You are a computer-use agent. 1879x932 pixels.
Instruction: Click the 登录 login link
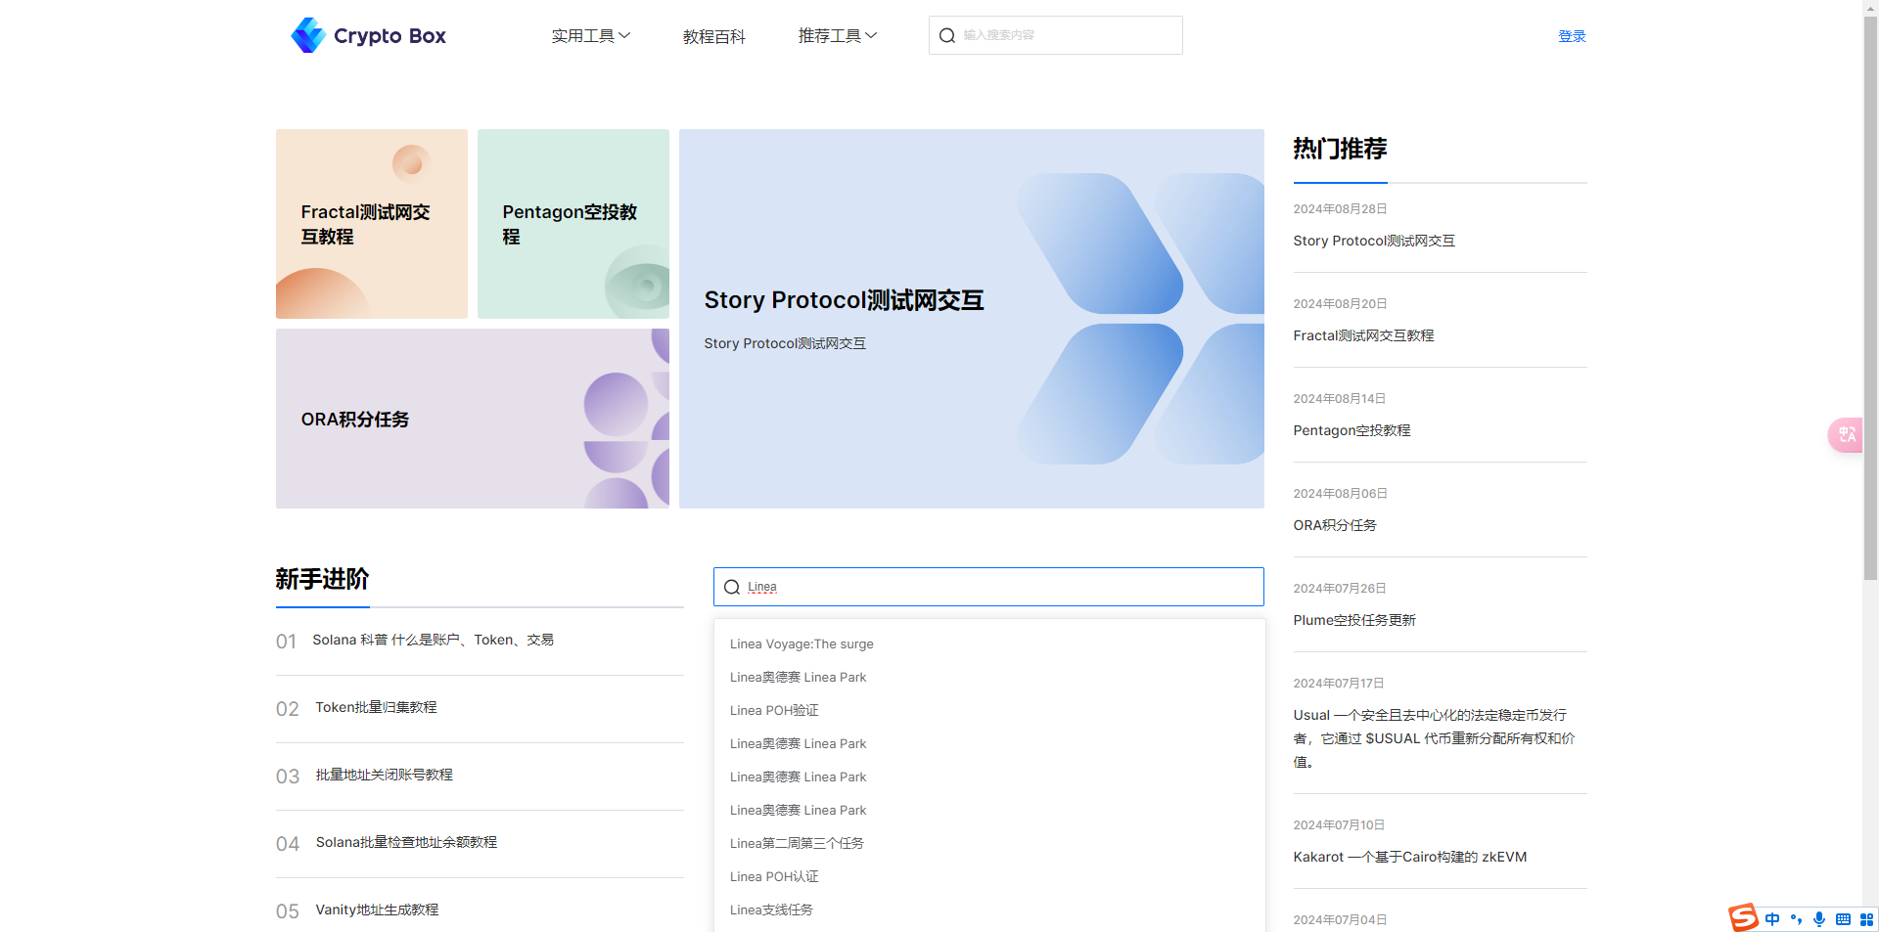pyautogui.click(x=1572, y=36)
